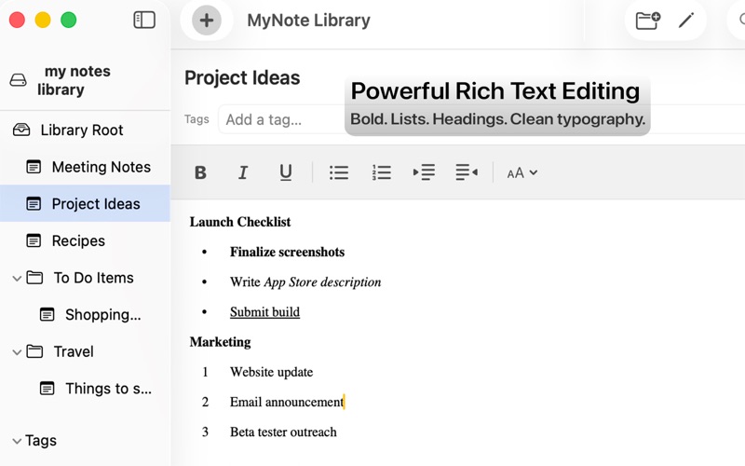Click the Project Ideas document icon in sidebar
The image size is (745, 466).
(34, 203)
